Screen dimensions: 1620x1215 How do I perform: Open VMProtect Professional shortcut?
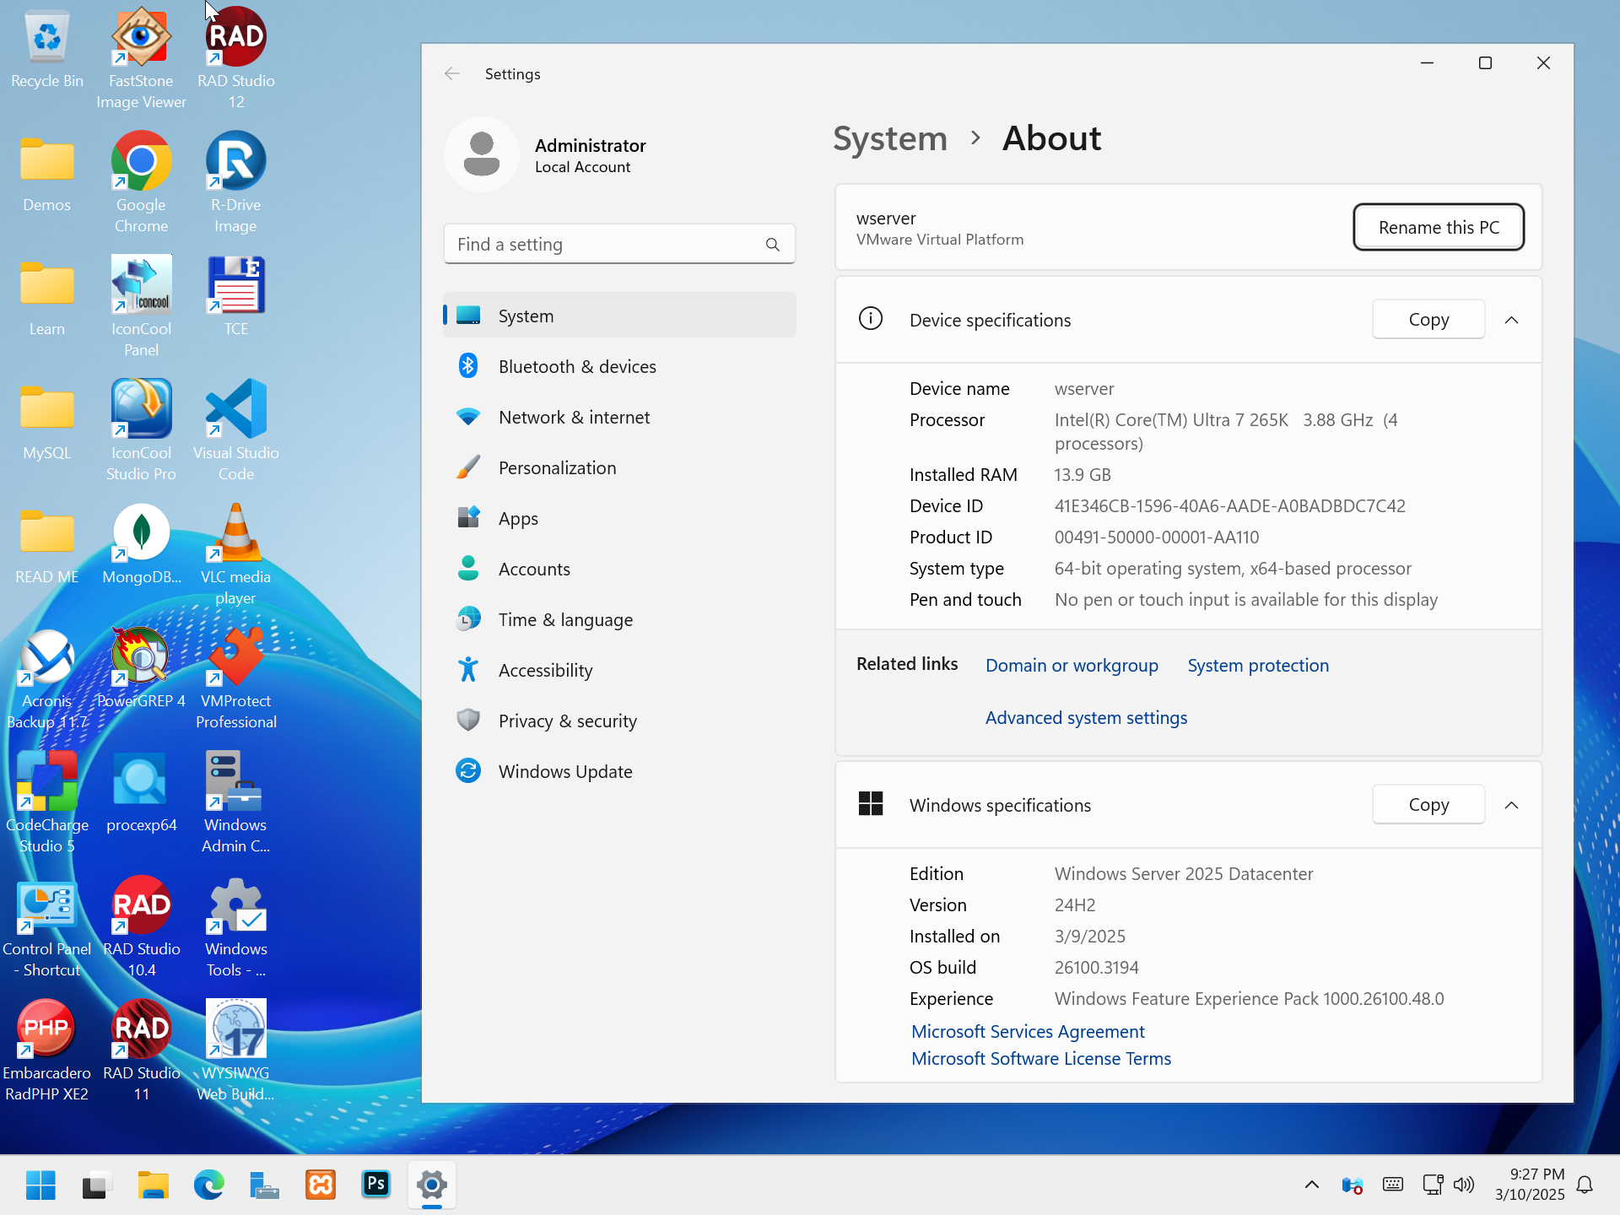236,678
